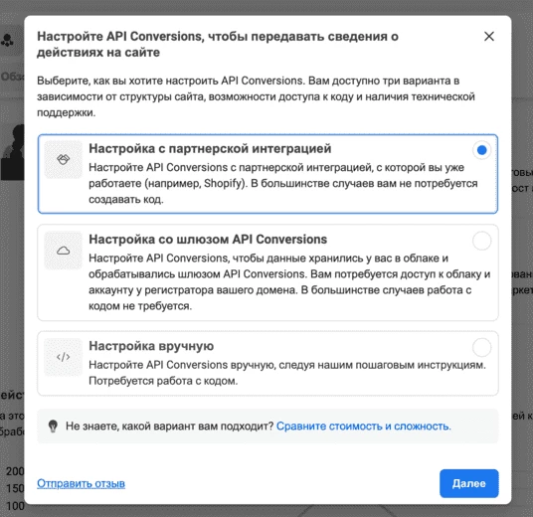This screenshot has width=533, height=517.
Task: Click the gateway option description text
Action: [x=289, y=282]
